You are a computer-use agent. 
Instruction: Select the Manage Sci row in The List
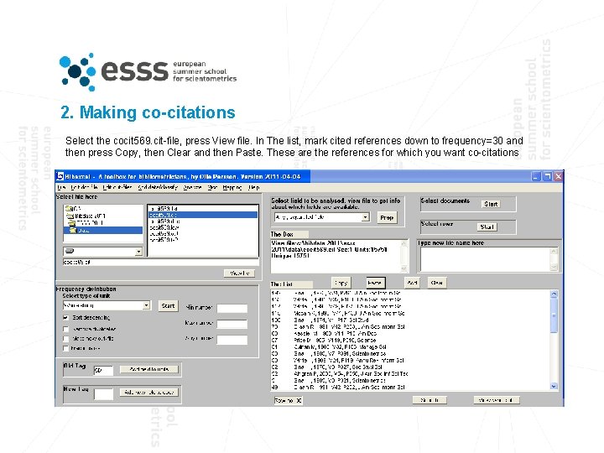410,346
